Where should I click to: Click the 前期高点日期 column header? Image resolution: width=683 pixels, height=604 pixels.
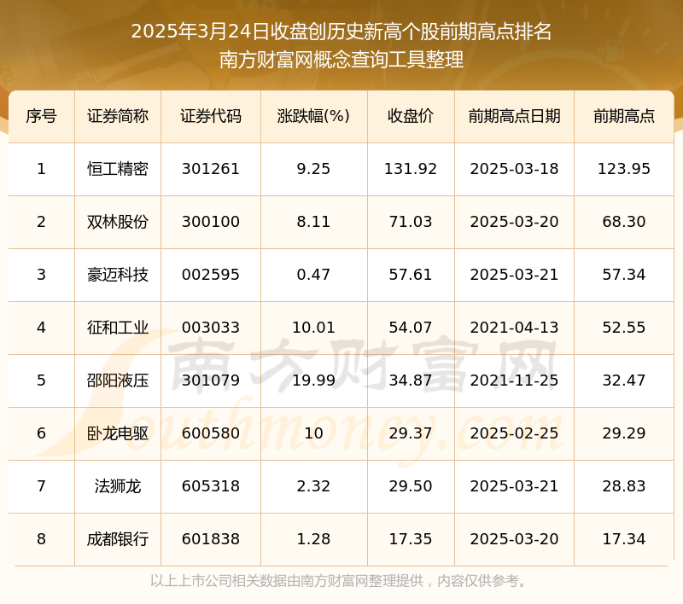pyautogui.click(x=515, y=116)
